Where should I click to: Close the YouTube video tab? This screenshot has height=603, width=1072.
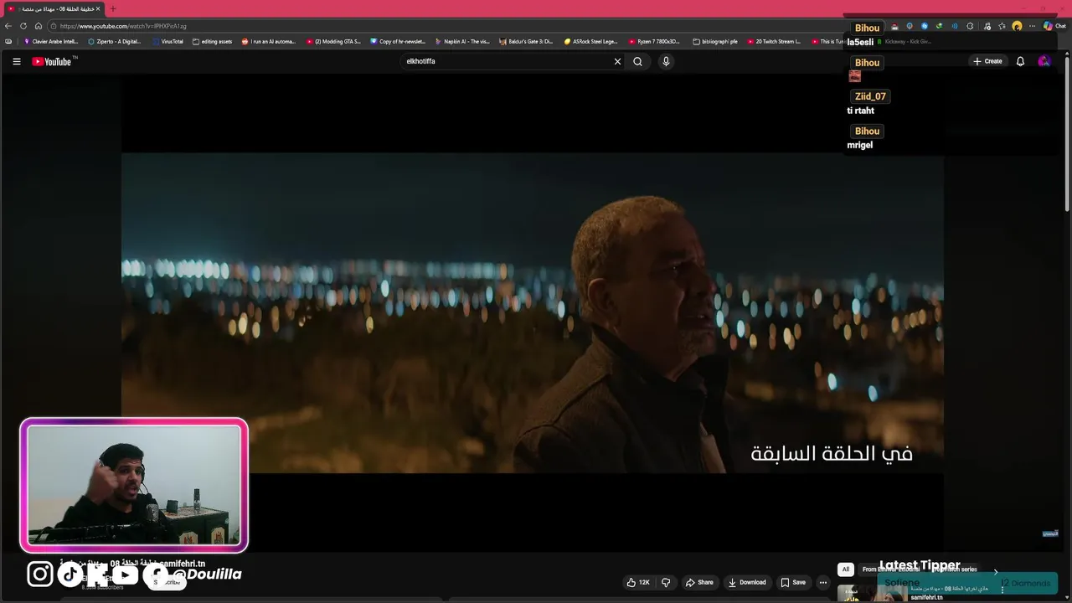[x=98, y=8]
